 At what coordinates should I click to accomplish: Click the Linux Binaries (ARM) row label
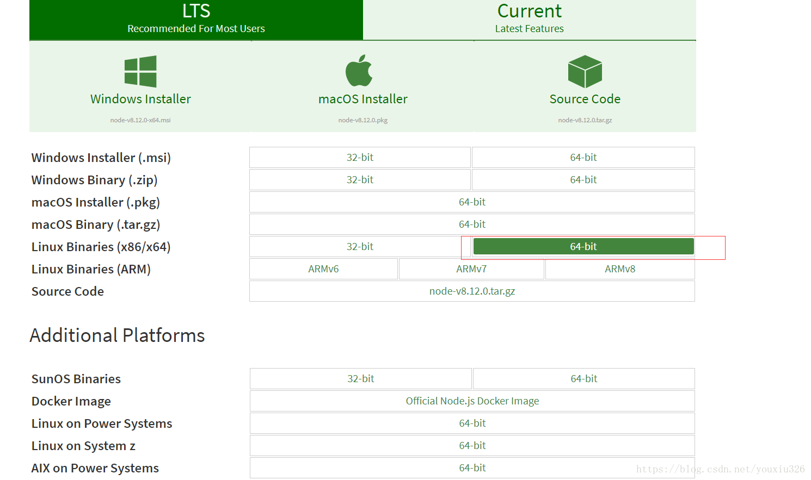coord(91,269)
